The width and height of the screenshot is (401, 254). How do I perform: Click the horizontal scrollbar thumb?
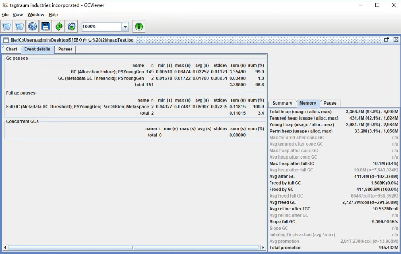(x=133, y=248)
